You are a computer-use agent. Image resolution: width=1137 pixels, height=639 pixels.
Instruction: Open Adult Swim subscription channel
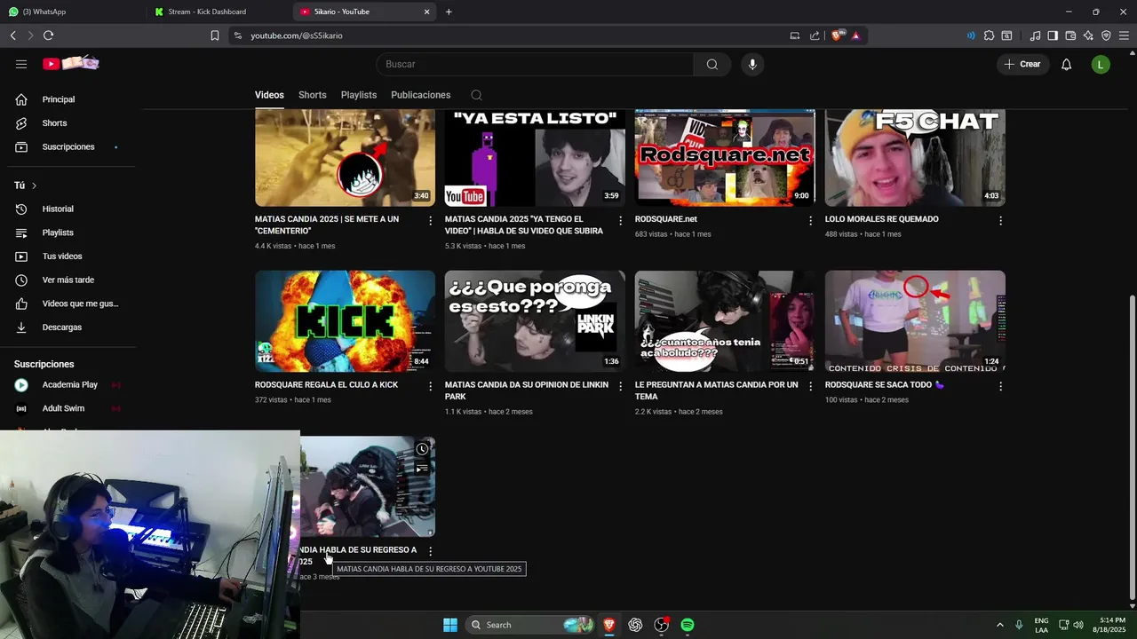click(x=71, y=408)
